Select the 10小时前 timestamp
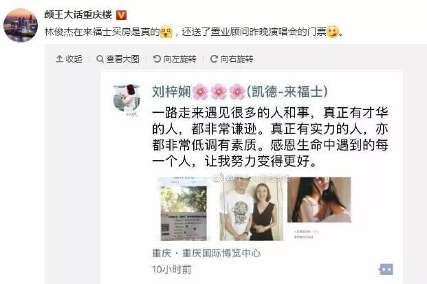 172,270
